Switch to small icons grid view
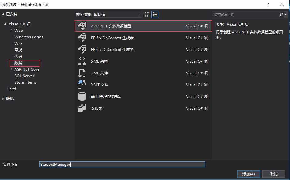 [x=147, y=15]
